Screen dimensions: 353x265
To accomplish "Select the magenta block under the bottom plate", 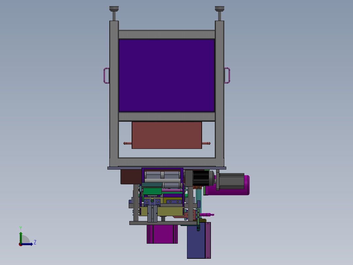I will tap(162, 234).
